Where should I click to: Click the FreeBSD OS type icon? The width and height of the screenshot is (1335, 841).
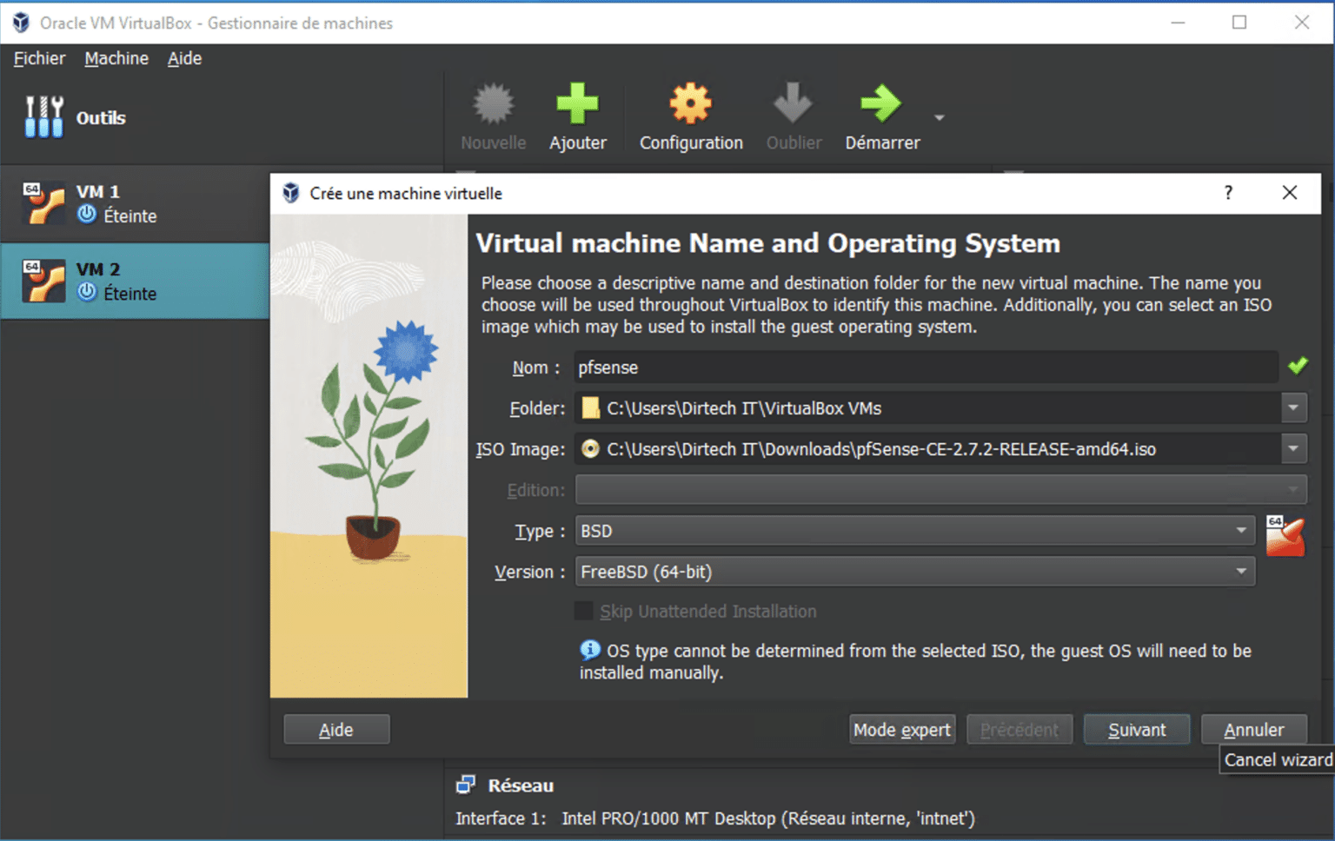click(1286, 535)
